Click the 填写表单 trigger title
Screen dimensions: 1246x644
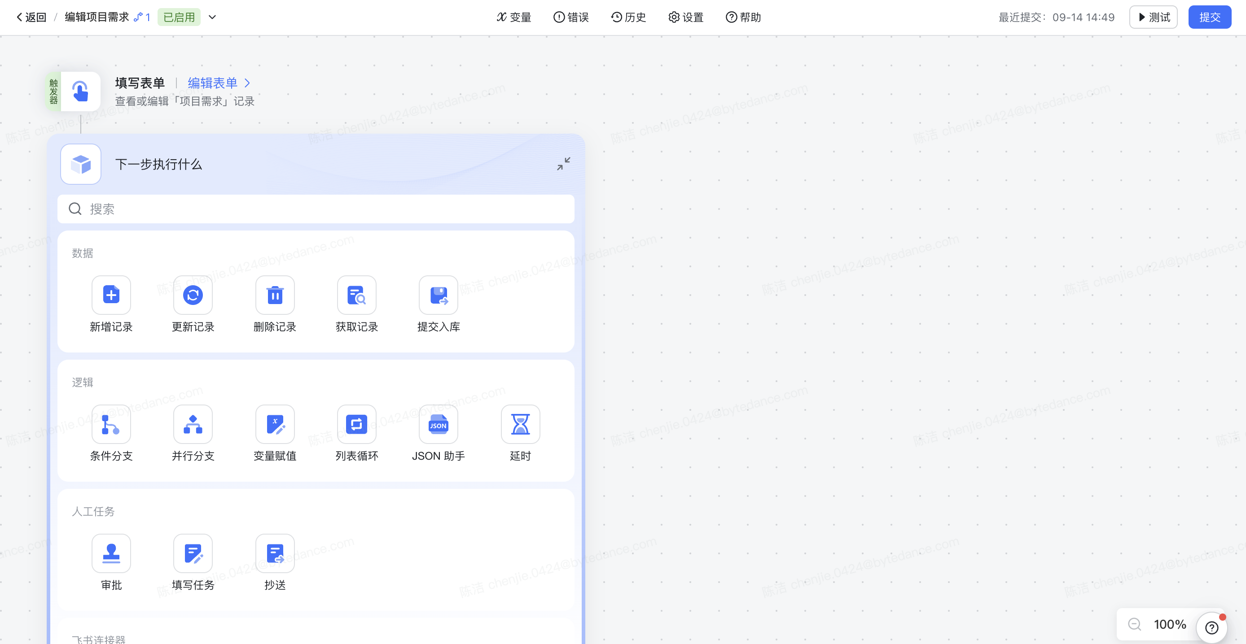(x=140, y=83)
